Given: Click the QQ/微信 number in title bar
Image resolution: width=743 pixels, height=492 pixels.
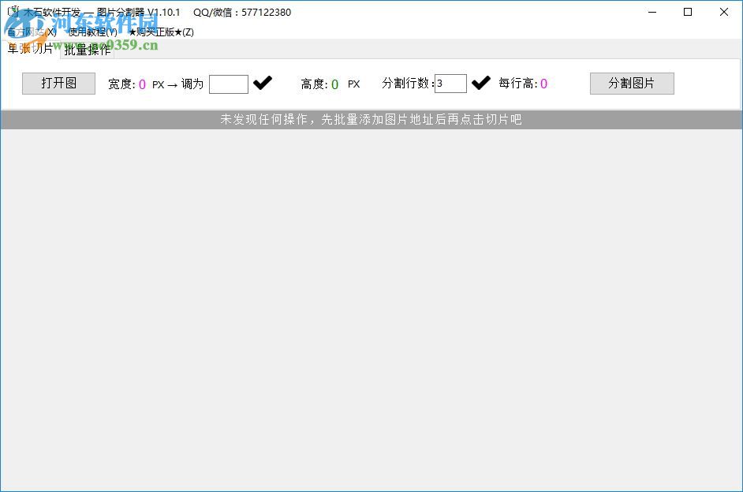Looking at the screenshot, I should pyautogui.click(x=249, y=12).
